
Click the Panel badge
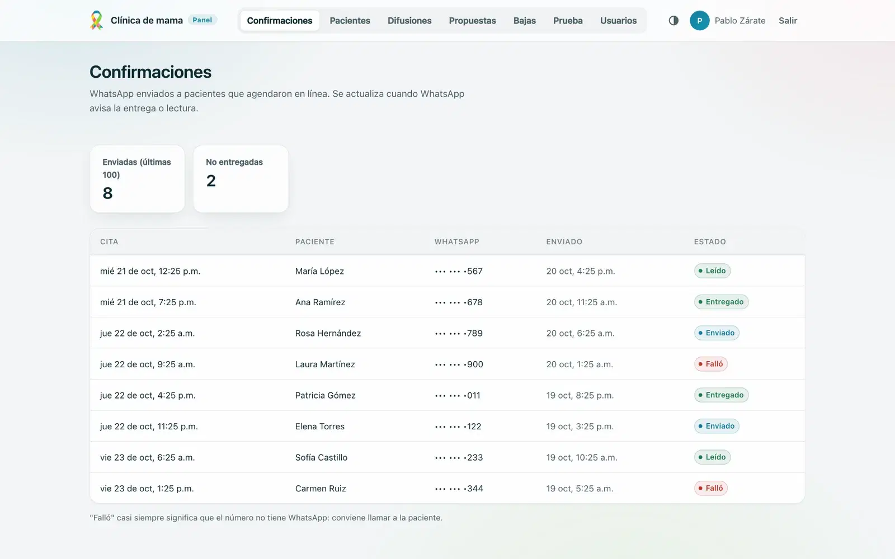point(202,20)
